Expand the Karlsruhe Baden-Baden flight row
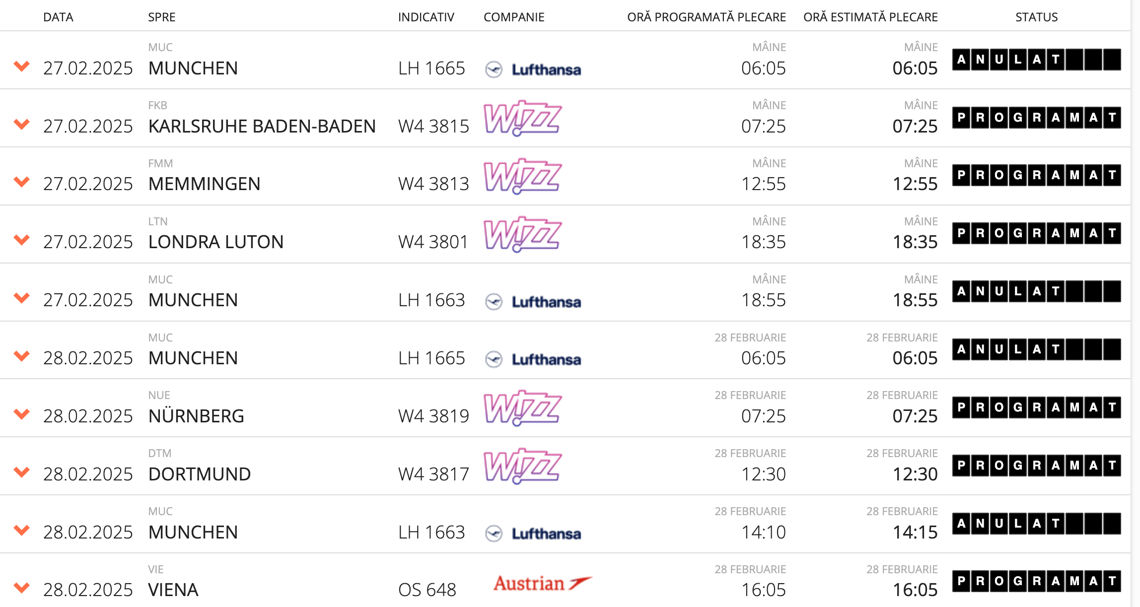 tap(22, 124)
